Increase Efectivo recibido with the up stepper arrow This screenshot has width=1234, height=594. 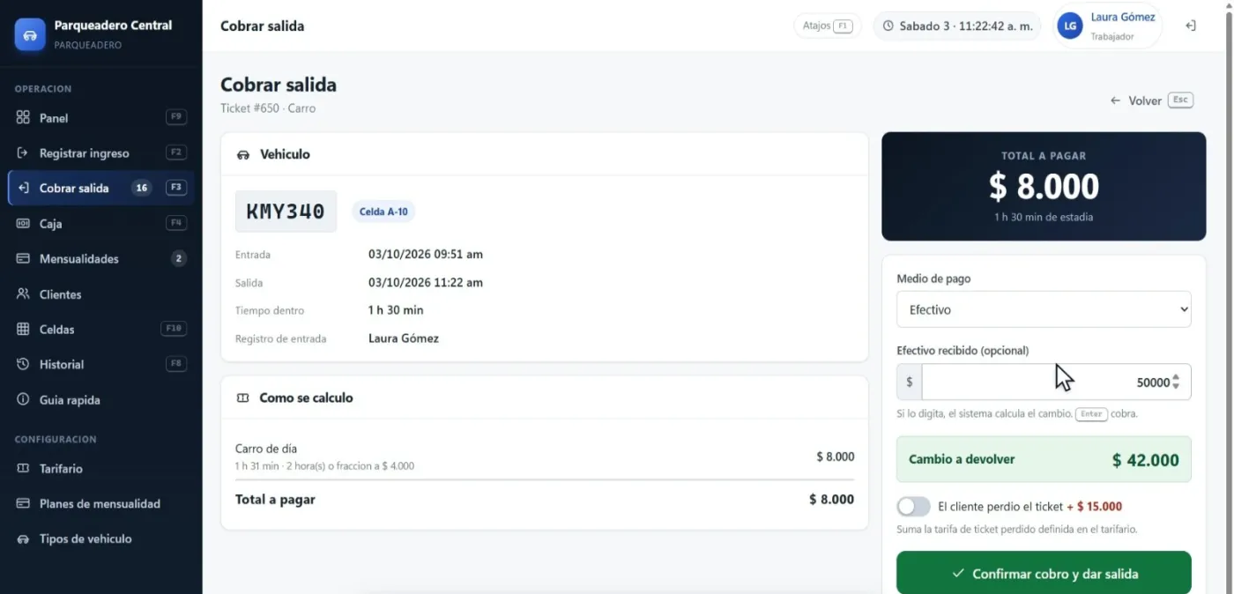tap(1176, 378)
